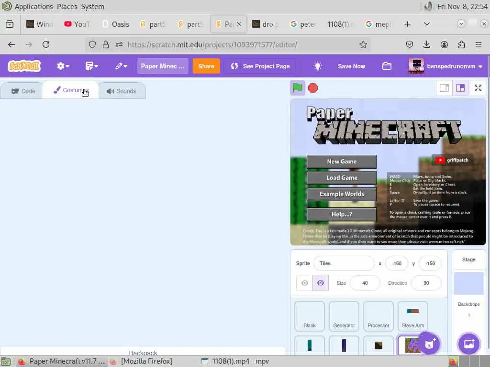490x367 pixels.
Task: Open Tutorials lightbulb icon
Action: click(318, 66)
